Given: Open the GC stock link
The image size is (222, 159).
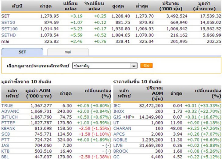Looking at the screenshot, I should click(116, 157).
